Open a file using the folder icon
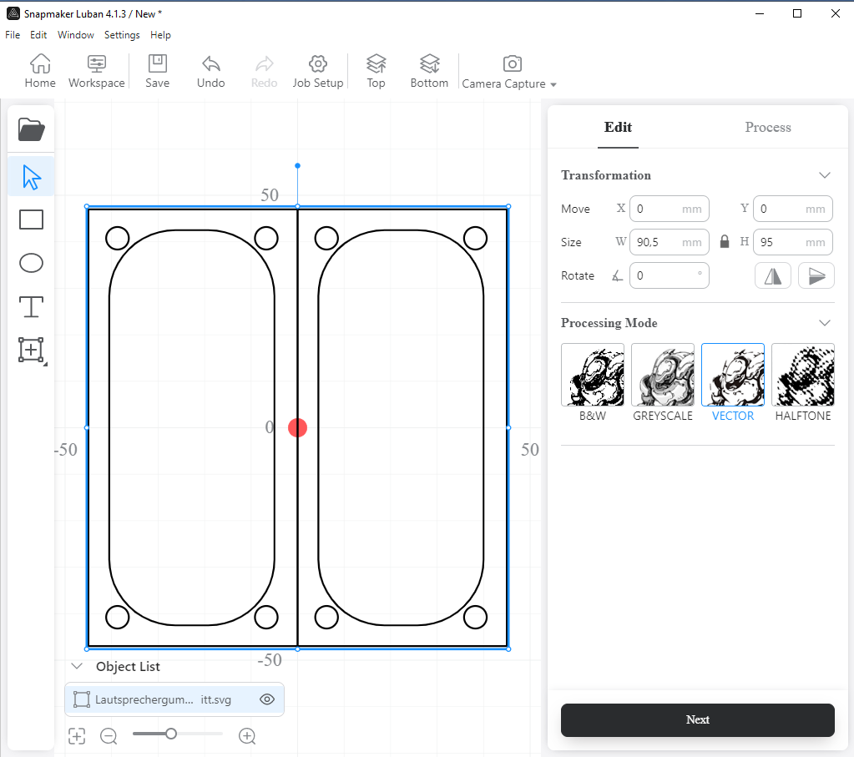This screenshot has height=757, width=854. click(31, 129)
